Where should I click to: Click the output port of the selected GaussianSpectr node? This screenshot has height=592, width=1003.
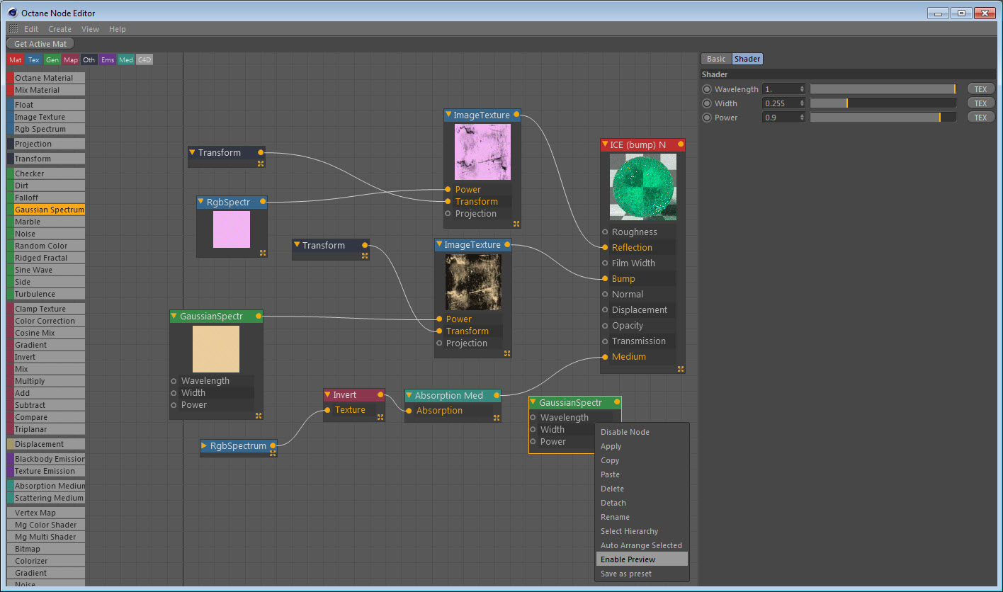click(617, 402)
